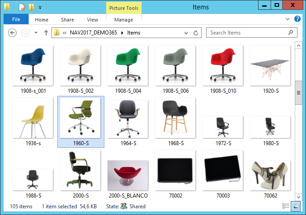Refresh the Items folder view
306x215 pixels.
pyautogui.click(x=196, y=33)
